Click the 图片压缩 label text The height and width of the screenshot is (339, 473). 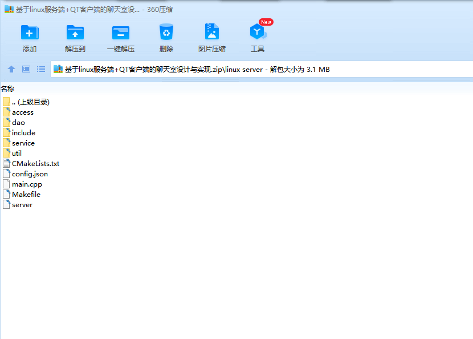point(212,49)
